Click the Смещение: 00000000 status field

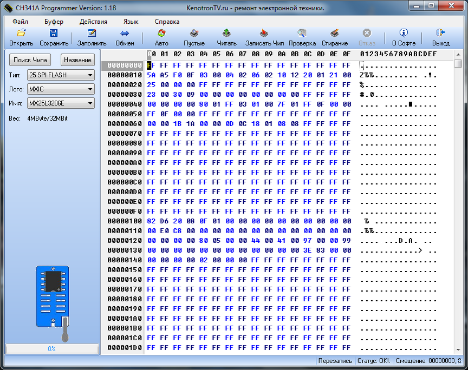428,361
